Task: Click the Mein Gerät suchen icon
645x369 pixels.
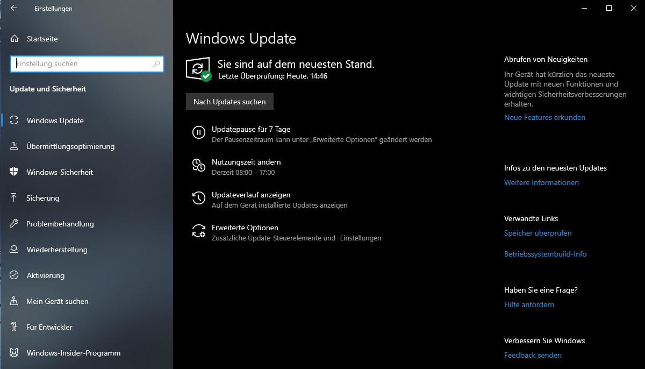Action: 15,301
